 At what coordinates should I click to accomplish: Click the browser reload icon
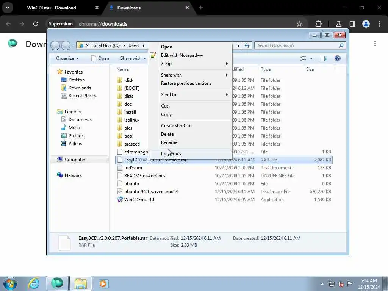coord(36,24)
